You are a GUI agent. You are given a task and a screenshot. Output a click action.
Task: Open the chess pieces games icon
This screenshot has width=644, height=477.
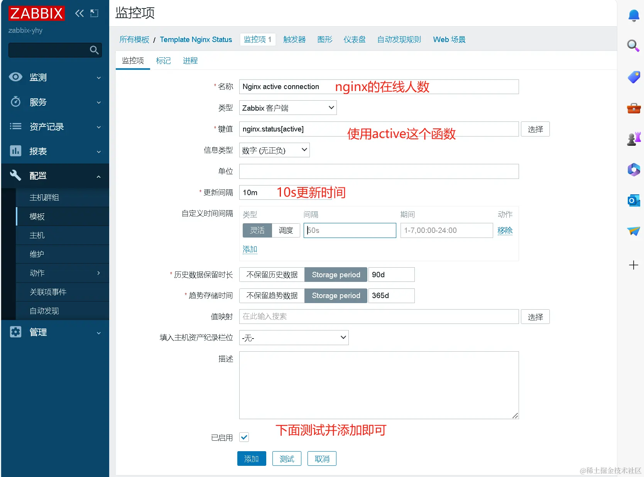[x=634, y=138]
